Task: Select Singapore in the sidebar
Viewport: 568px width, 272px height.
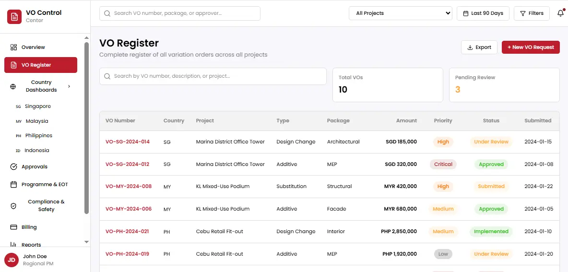Action: 37,106
